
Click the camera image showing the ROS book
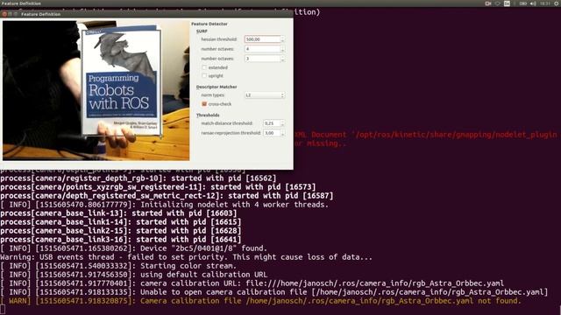pos(96,90)
